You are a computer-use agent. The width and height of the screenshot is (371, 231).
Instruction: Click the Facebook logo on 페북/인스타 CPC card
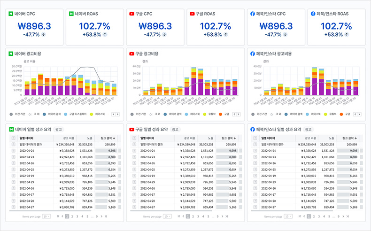click(253, 14)
